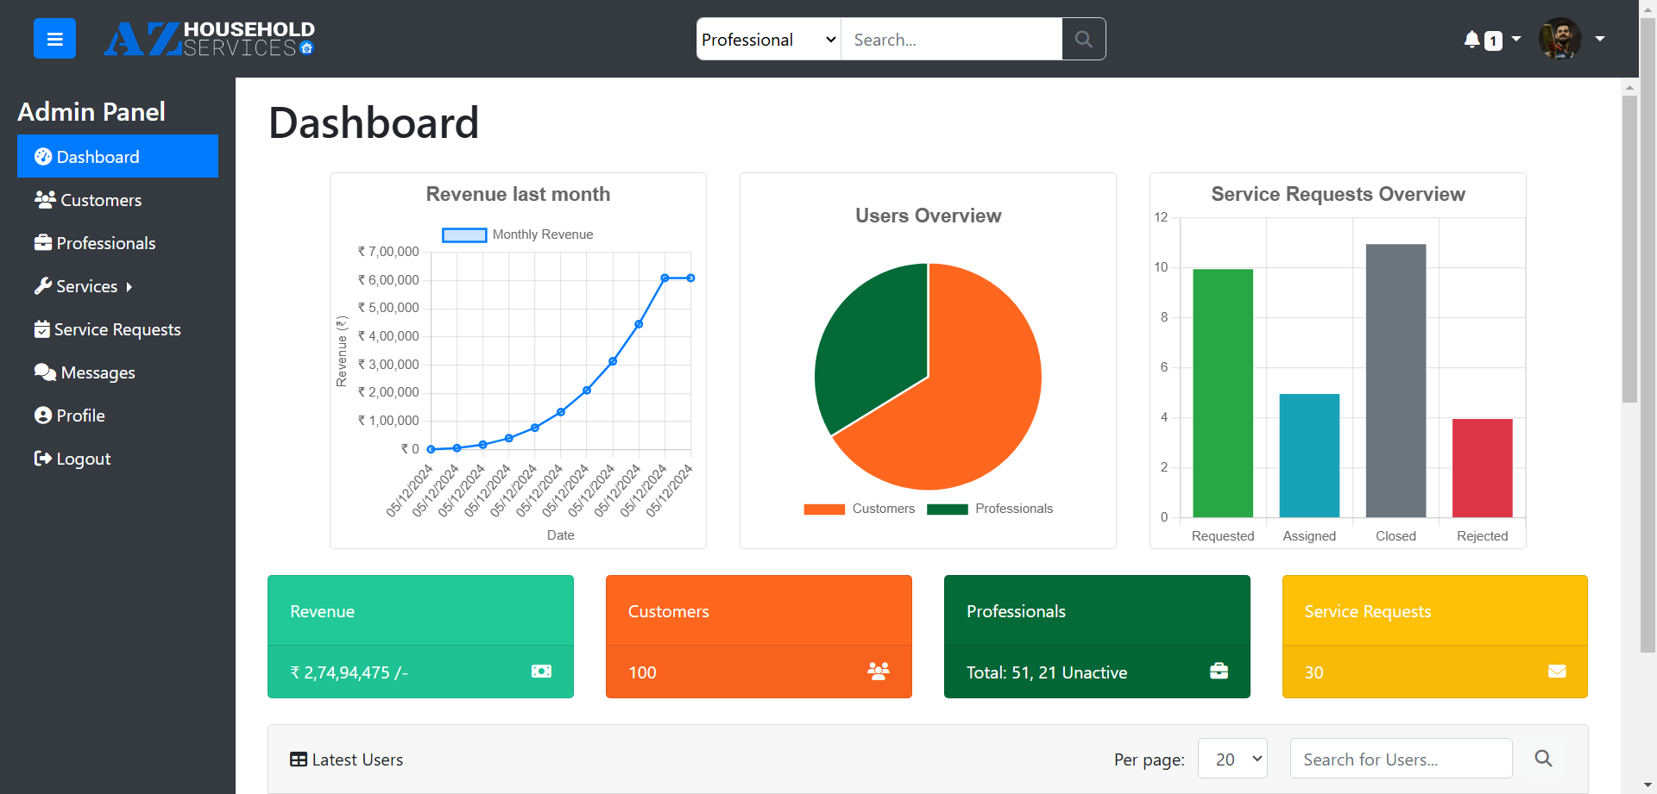Click the Professionals briefcase icon

[43, 242]
